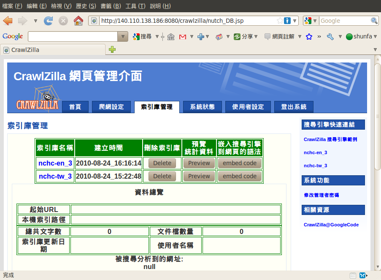Delete the nchc-en_3 index

pos(162,163)
